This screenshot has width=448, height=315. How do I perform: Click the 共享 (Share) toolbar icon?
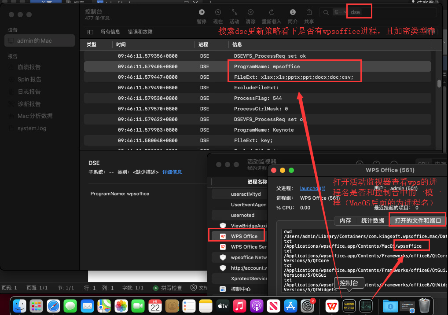point(309,12)
